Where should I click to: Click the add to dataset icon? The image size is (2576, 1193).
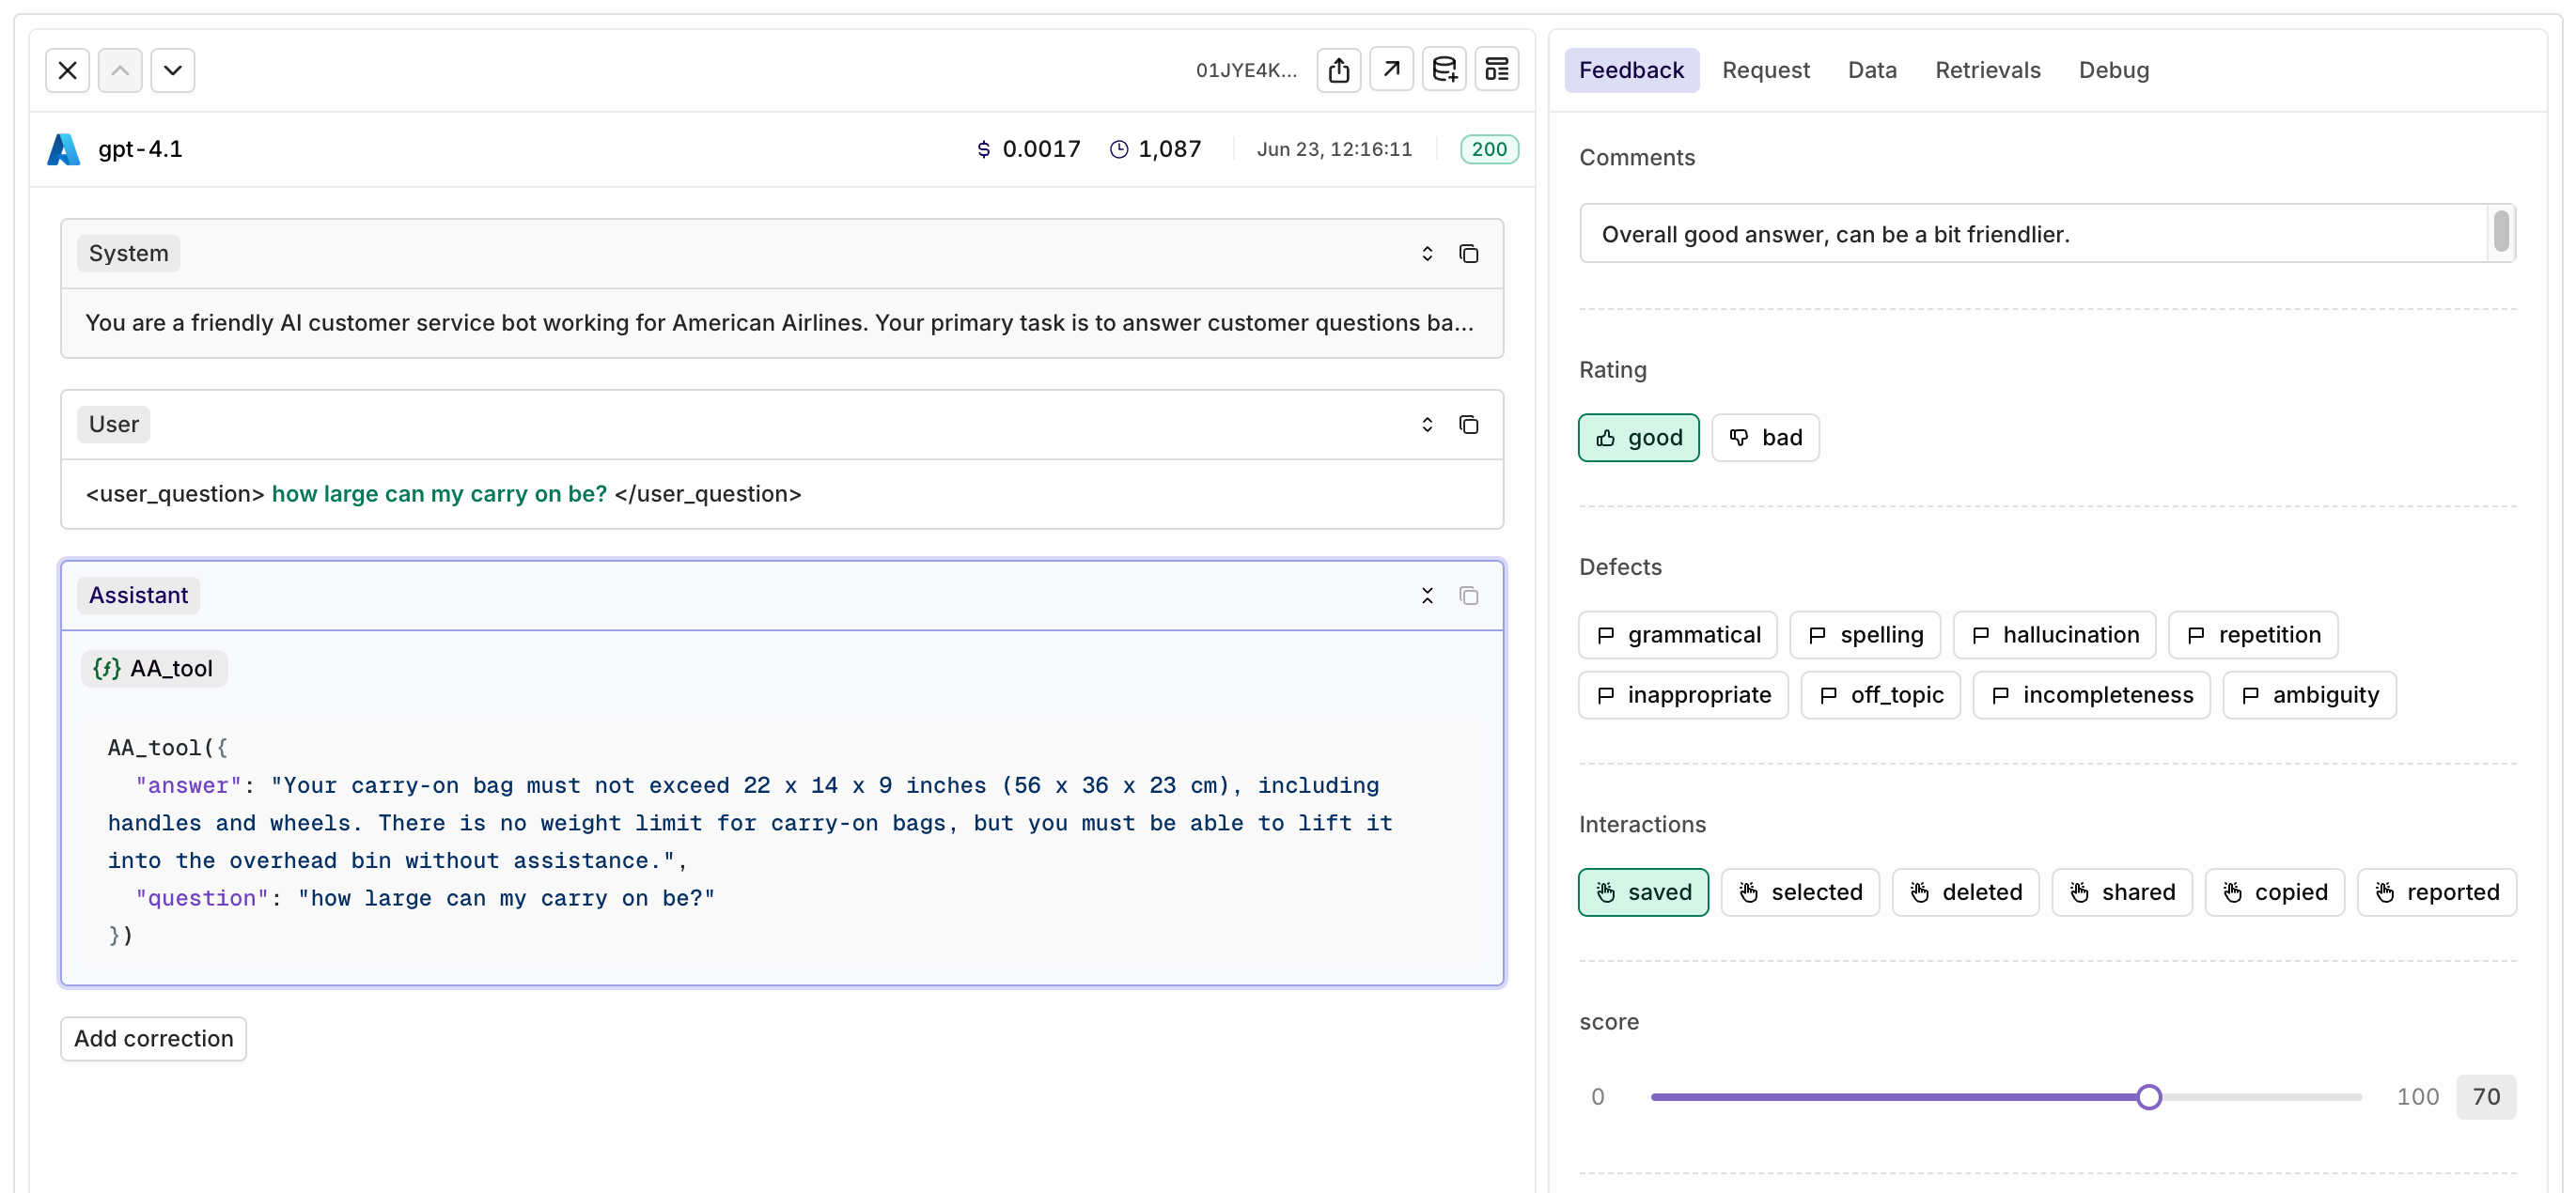point(1444,70)
